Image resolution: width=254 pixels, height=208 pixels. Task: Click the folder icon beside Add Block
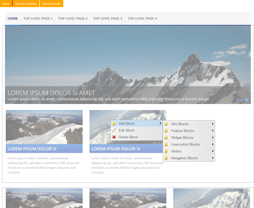pyautogui.click(x=114, y=123)
